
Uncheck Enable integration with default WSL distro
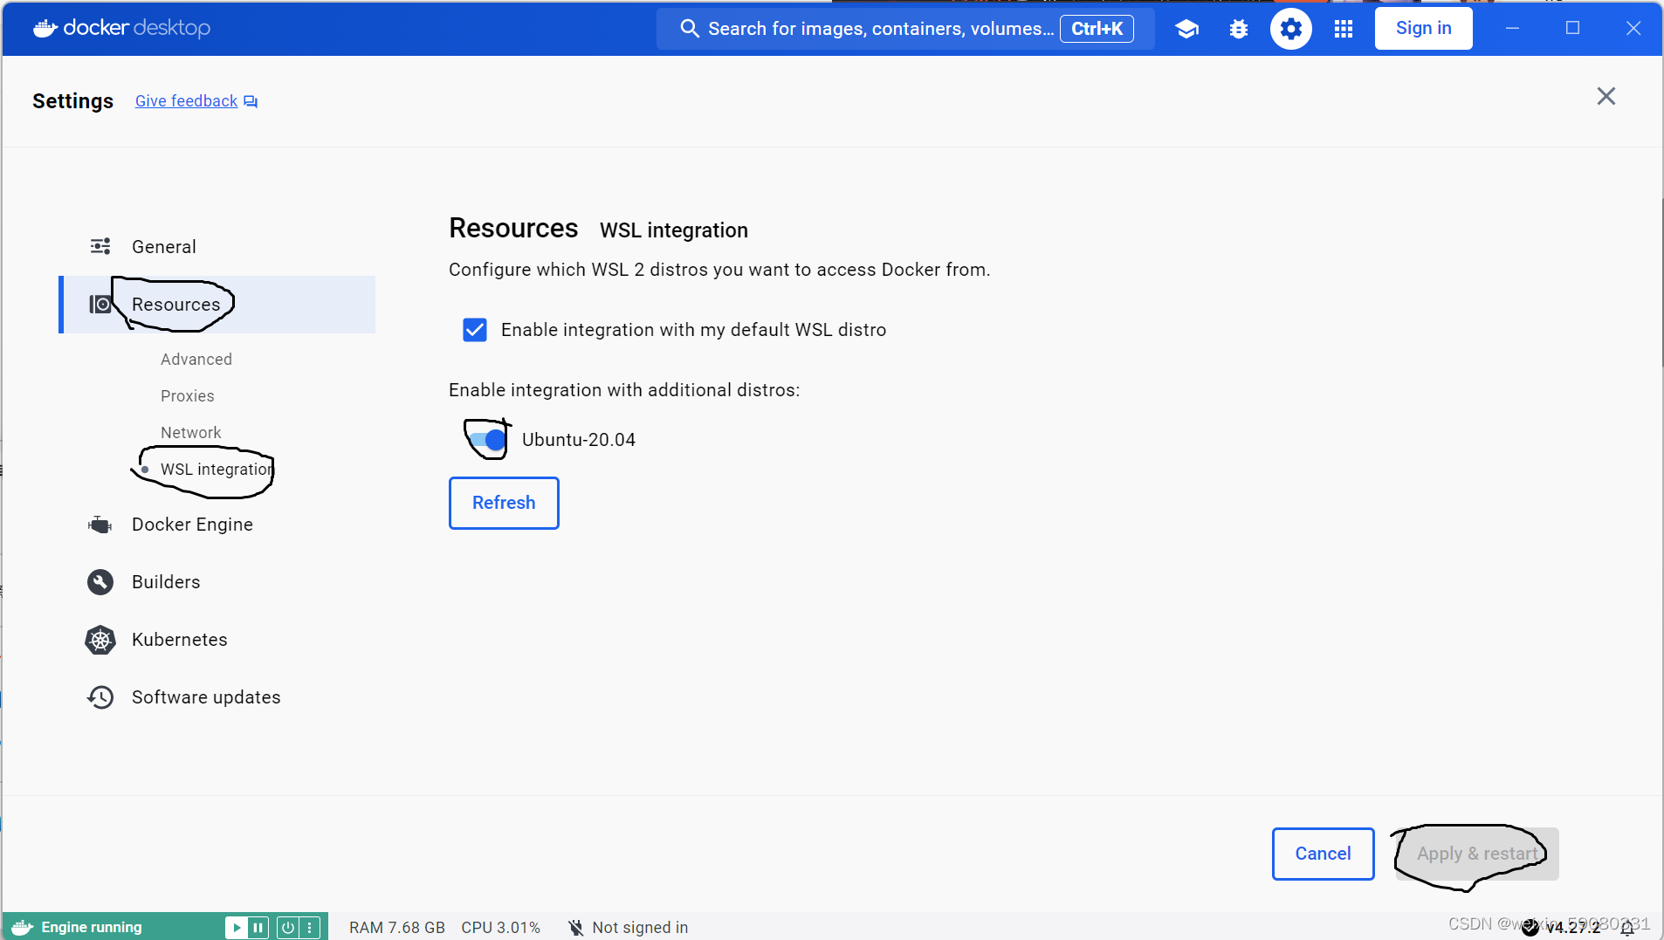click(474, 329)
